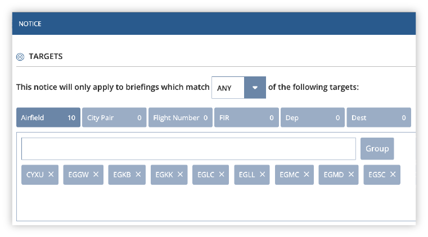Click the X on the EGLC tag
This screenshot has height=237, width=428.
[x=222, y=174]
